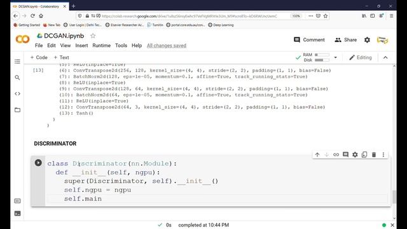This screenshot has height=229, width=407.
Task: Copy link to cell icon
Action: [336, 155]
